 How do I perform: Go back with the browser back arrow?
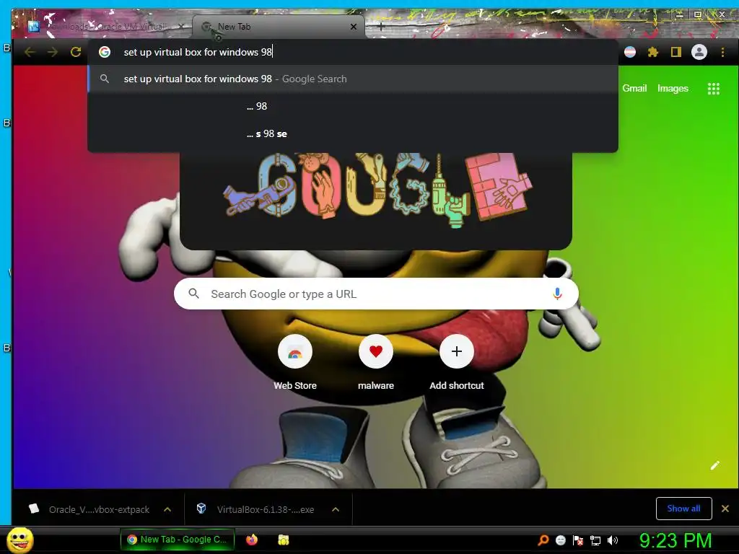(30, 52)
